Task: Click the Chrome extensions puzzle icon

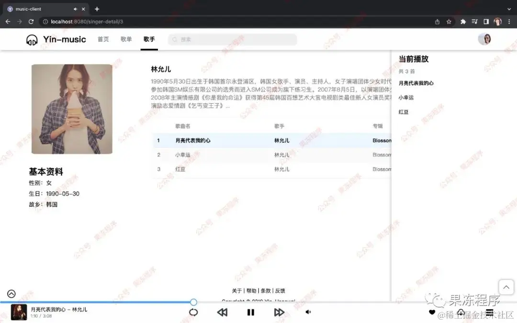Action: (463, 22)
